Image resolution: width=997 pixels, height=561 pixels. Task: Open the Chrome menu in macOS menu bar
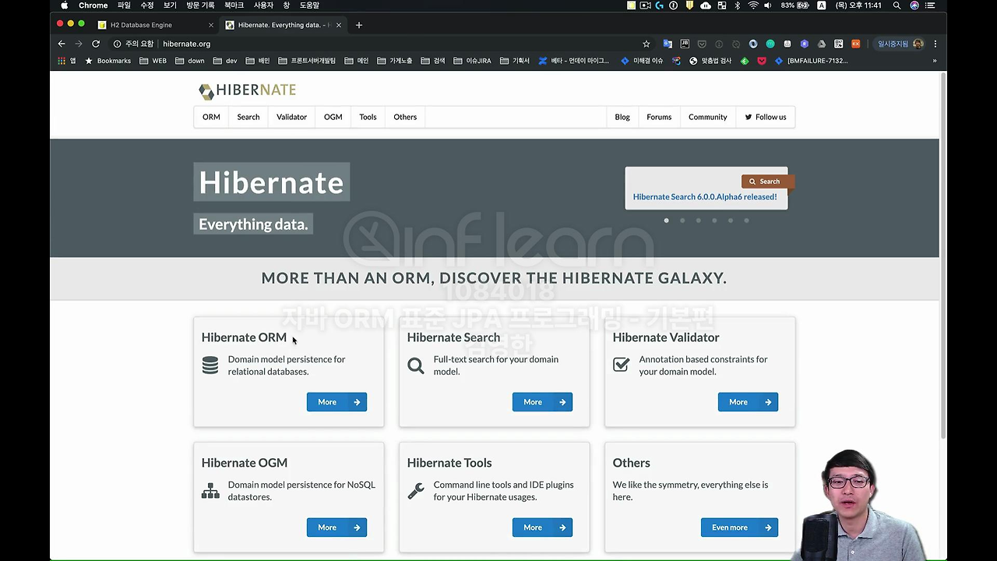93,5
